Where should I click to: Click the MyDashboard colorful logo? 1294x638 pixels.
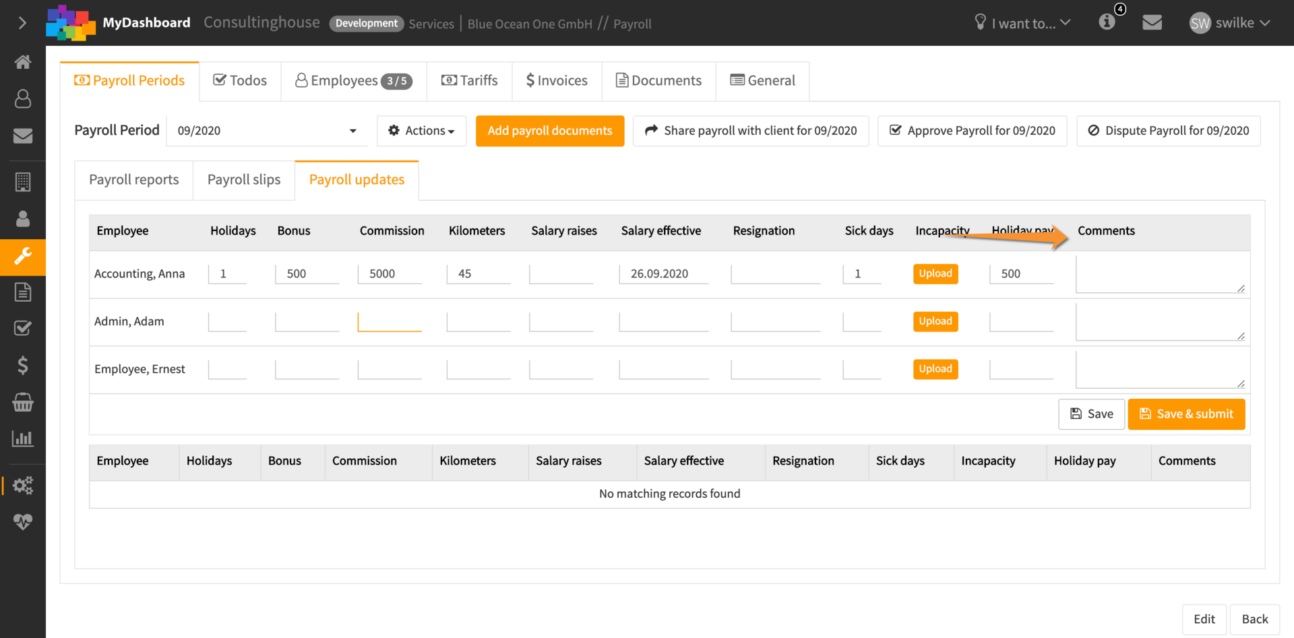[70, 23]
